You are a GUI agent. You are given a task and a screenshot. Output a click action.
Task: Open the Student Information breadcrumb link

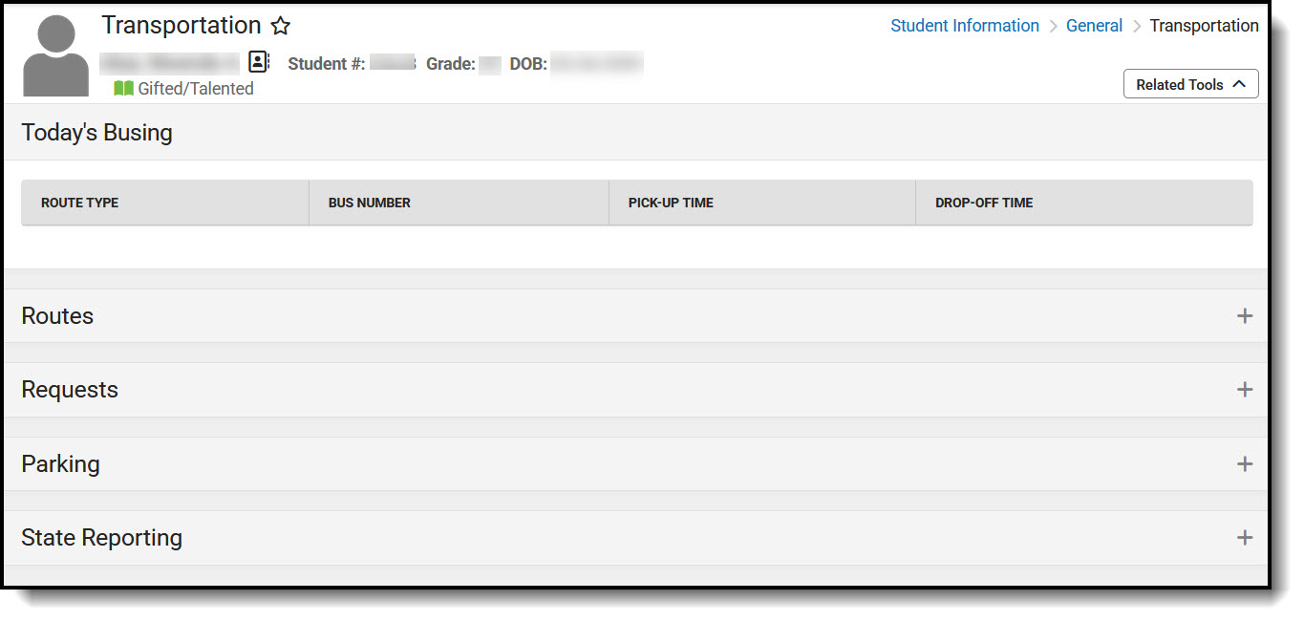964,25
